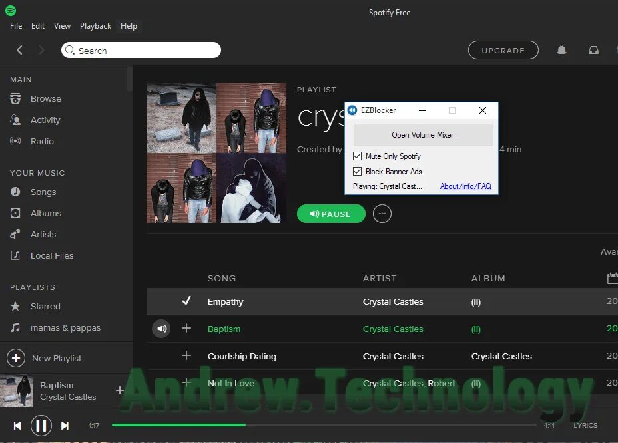Viewport: 618px width, 443px height.
Task: Open the notifications bell
Action: coord(561,50)
